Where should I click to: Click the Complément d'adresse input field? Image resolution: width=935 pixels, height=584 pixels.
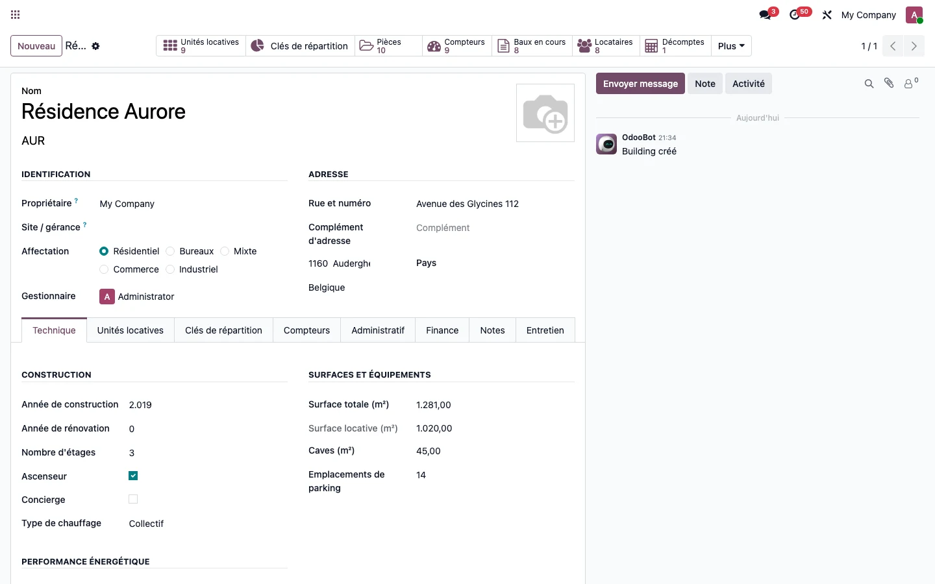[495, 228]
